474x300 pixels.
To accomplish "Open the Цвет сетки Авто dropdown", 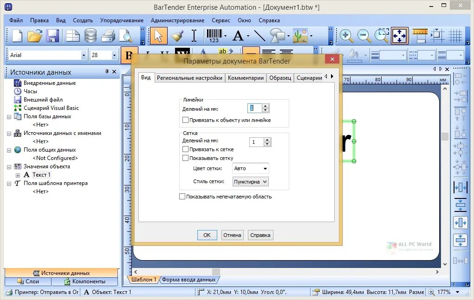I will tap(250, 168).
